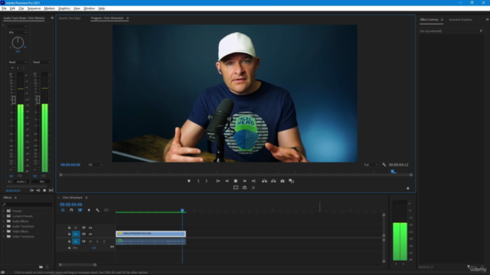Click the Mark In button

tap(198, 181)
